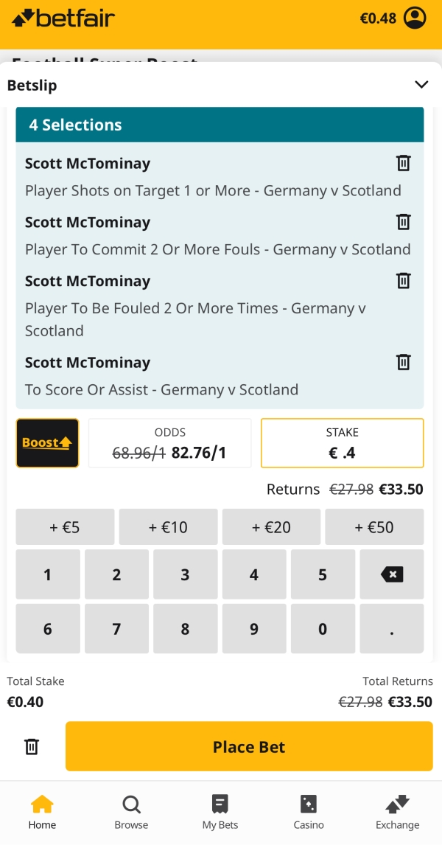Remove the Be Fouled 2 Or More selection

click(x=403, y=281)
